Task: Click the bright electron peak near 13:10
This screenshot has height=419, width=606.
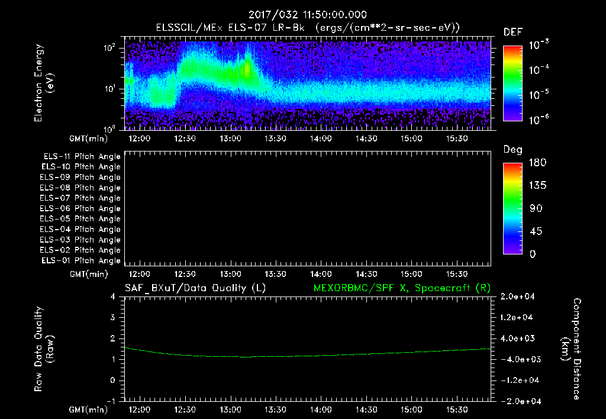Action: pyautogui.click(x=247, y=70)
